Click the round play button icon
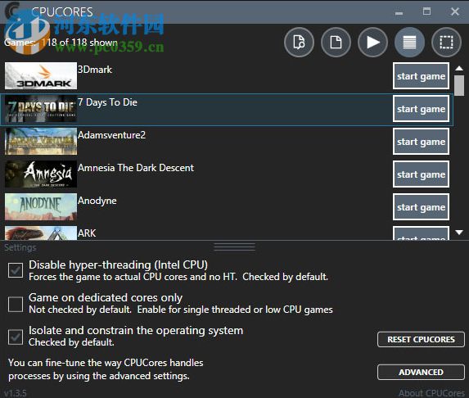 point(372,43)
